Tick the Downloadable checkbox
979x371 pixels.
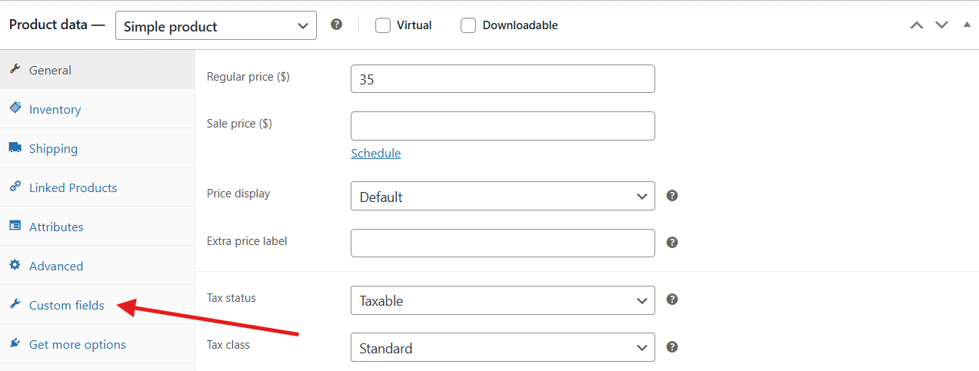click(x=468, y=25)
